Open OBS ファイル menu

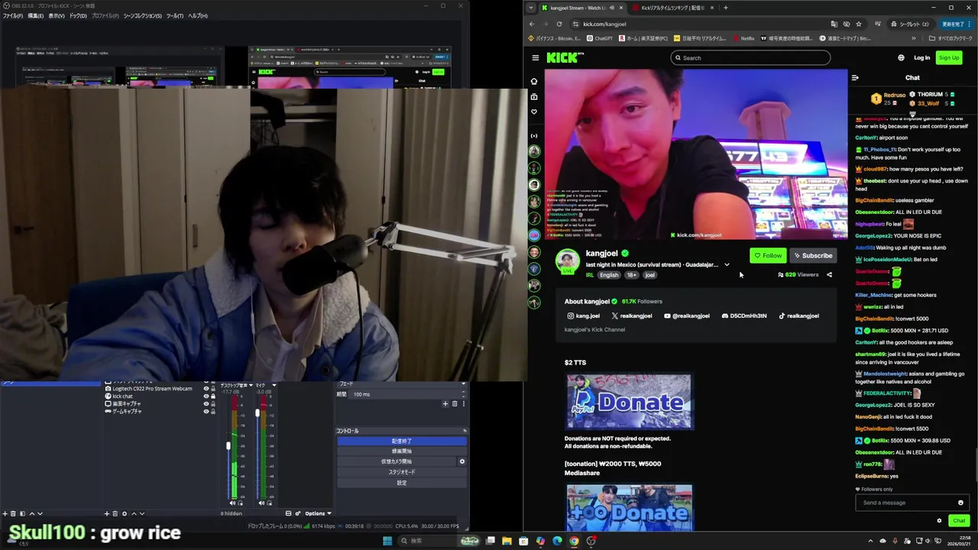coord(11,15)
